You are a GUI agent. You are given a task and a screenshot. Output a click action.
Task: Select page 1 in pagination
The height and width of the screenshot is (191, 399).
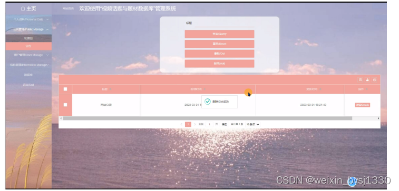point(188,125)
